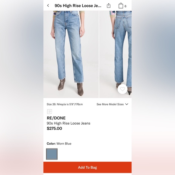Click the Color: Worn Blue label
This screenshot has width=175, height=175.
[x=59, y=144]
